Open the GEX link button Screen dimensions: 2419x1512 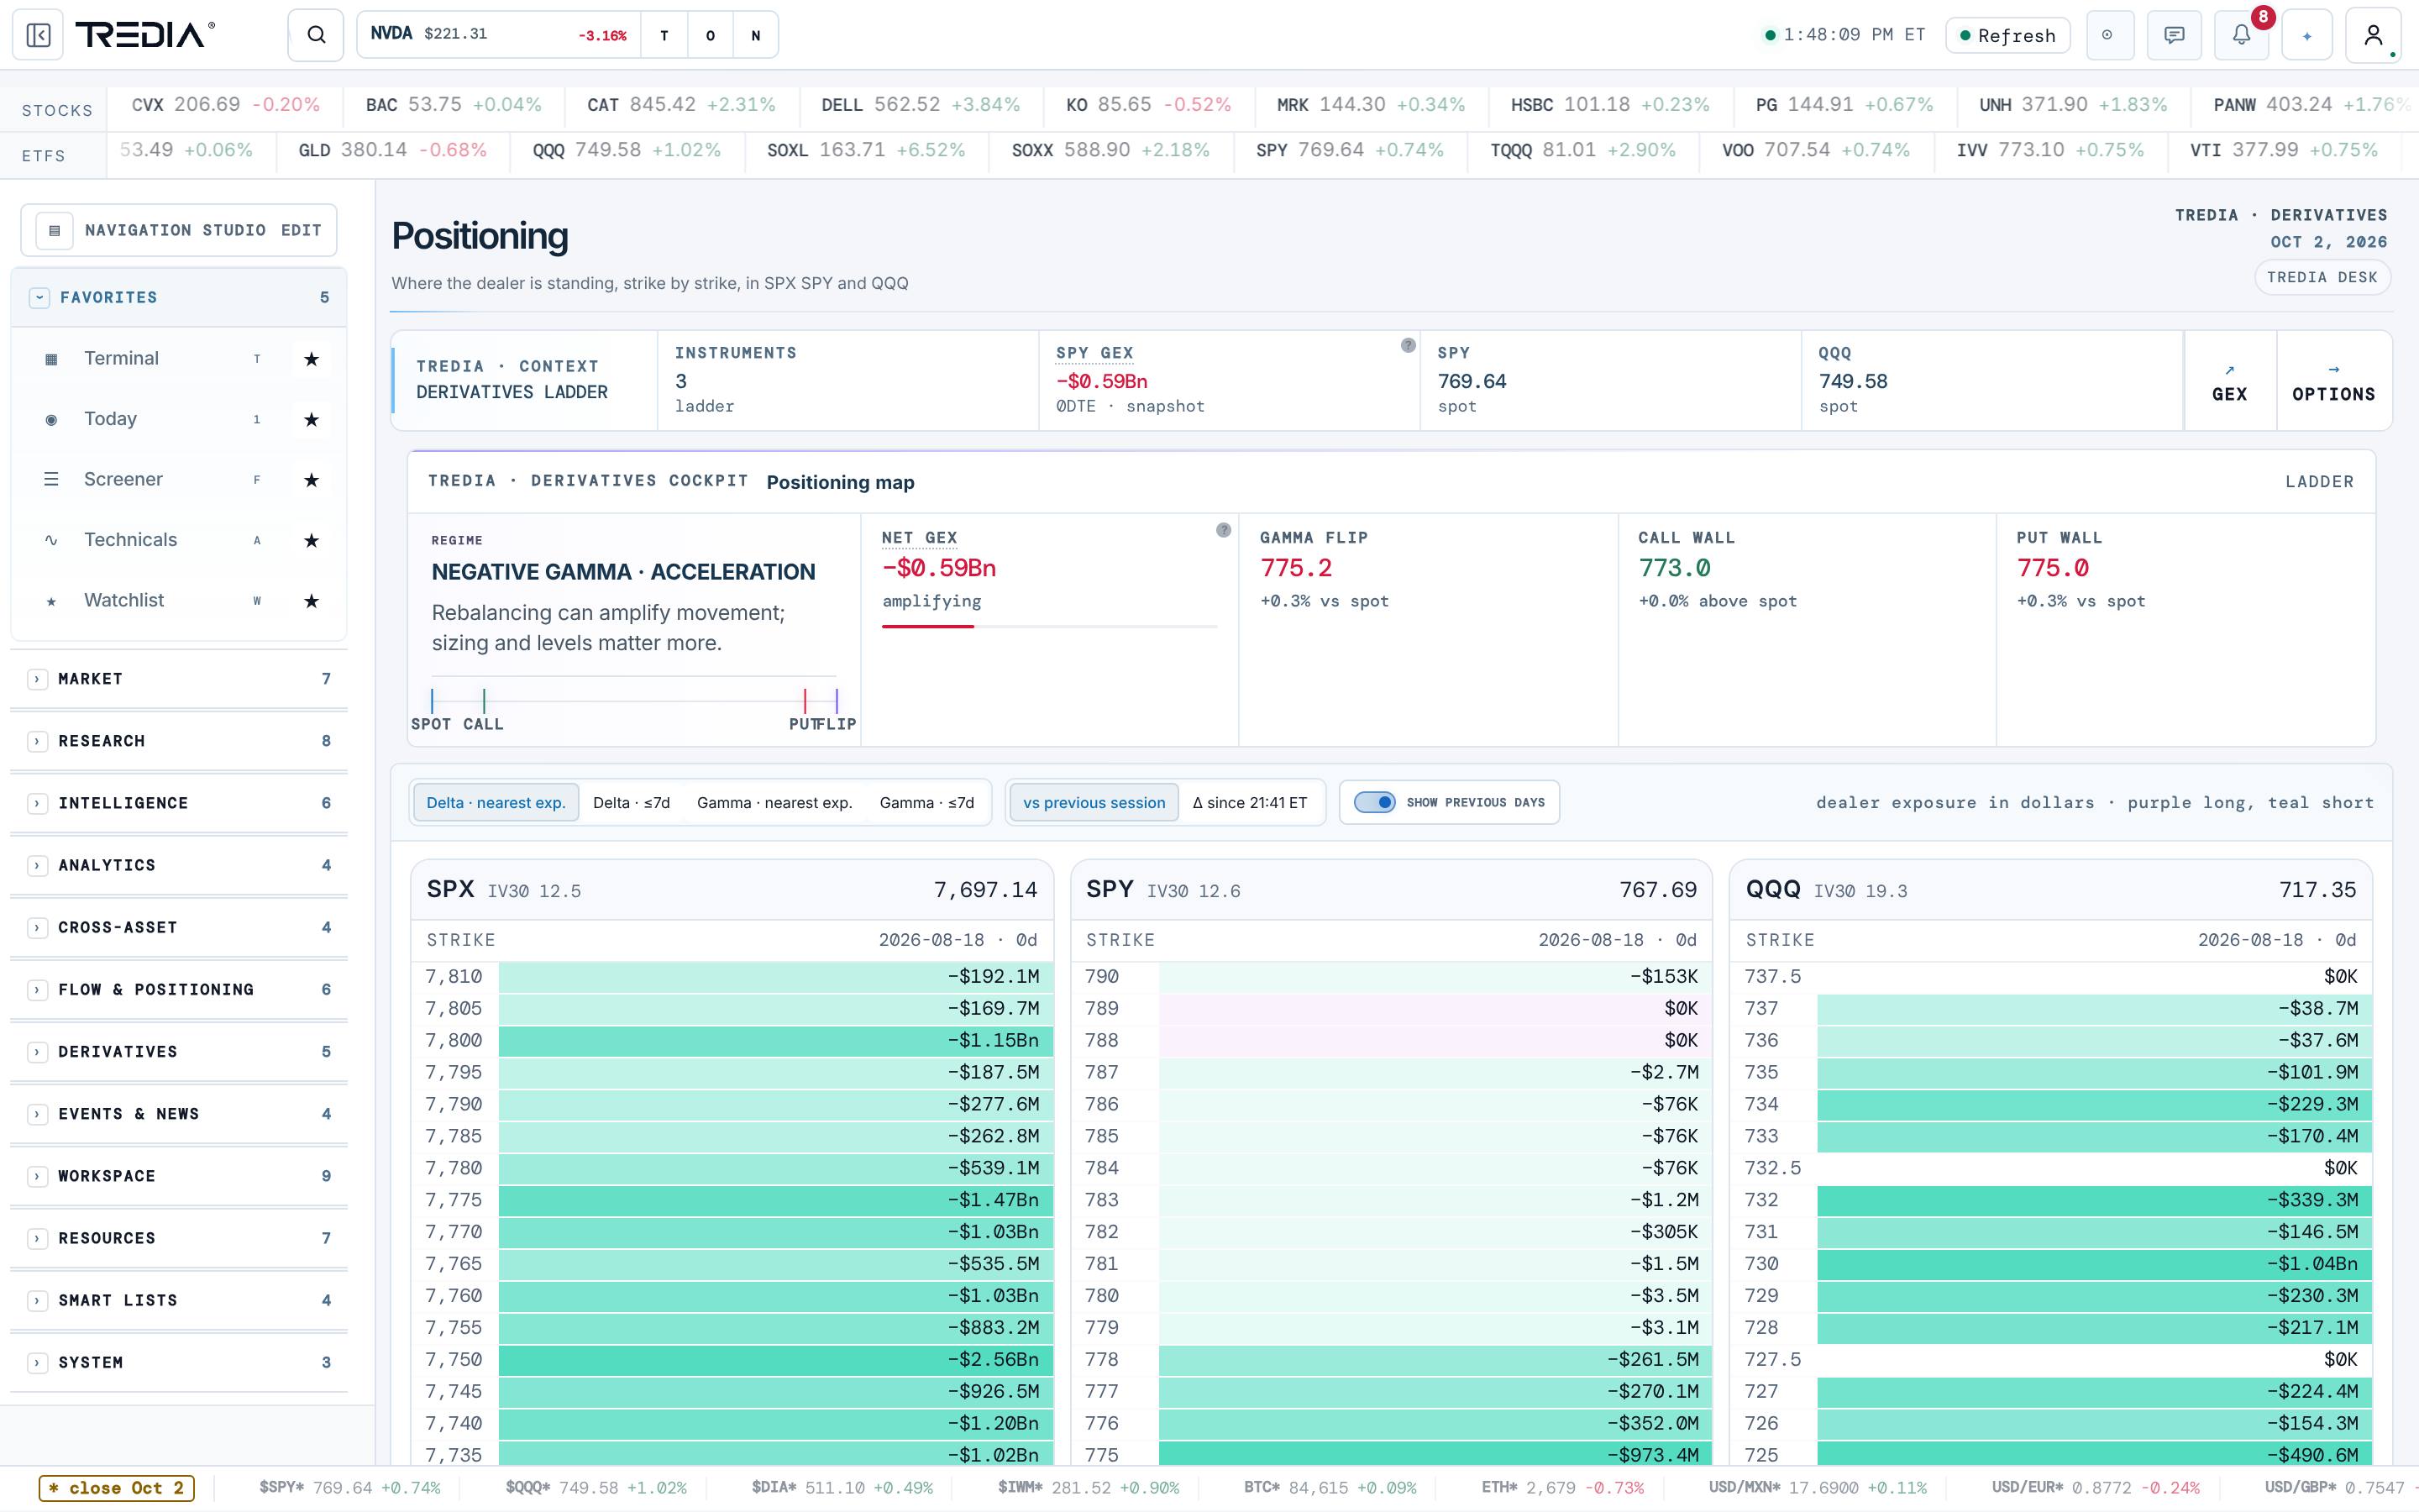coord(2229,381)
